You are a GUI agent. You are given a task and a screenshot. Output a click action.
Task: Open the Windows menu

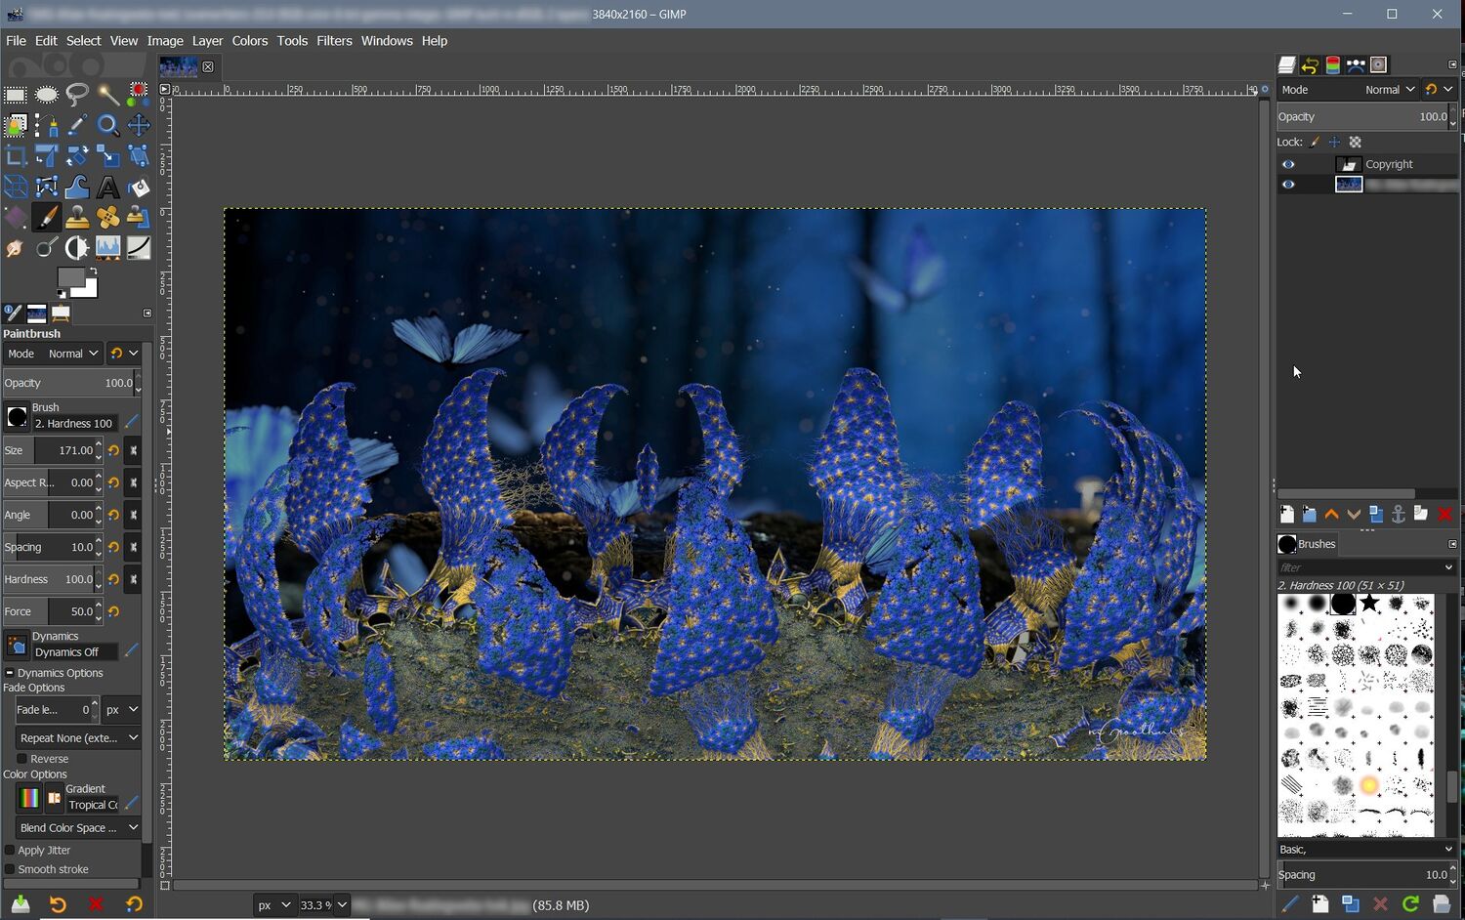(387, 41)
